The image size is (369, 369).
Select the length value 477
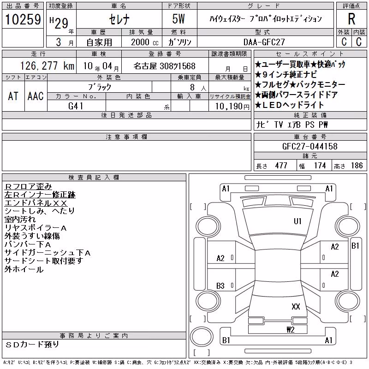[x=281, y=166]
